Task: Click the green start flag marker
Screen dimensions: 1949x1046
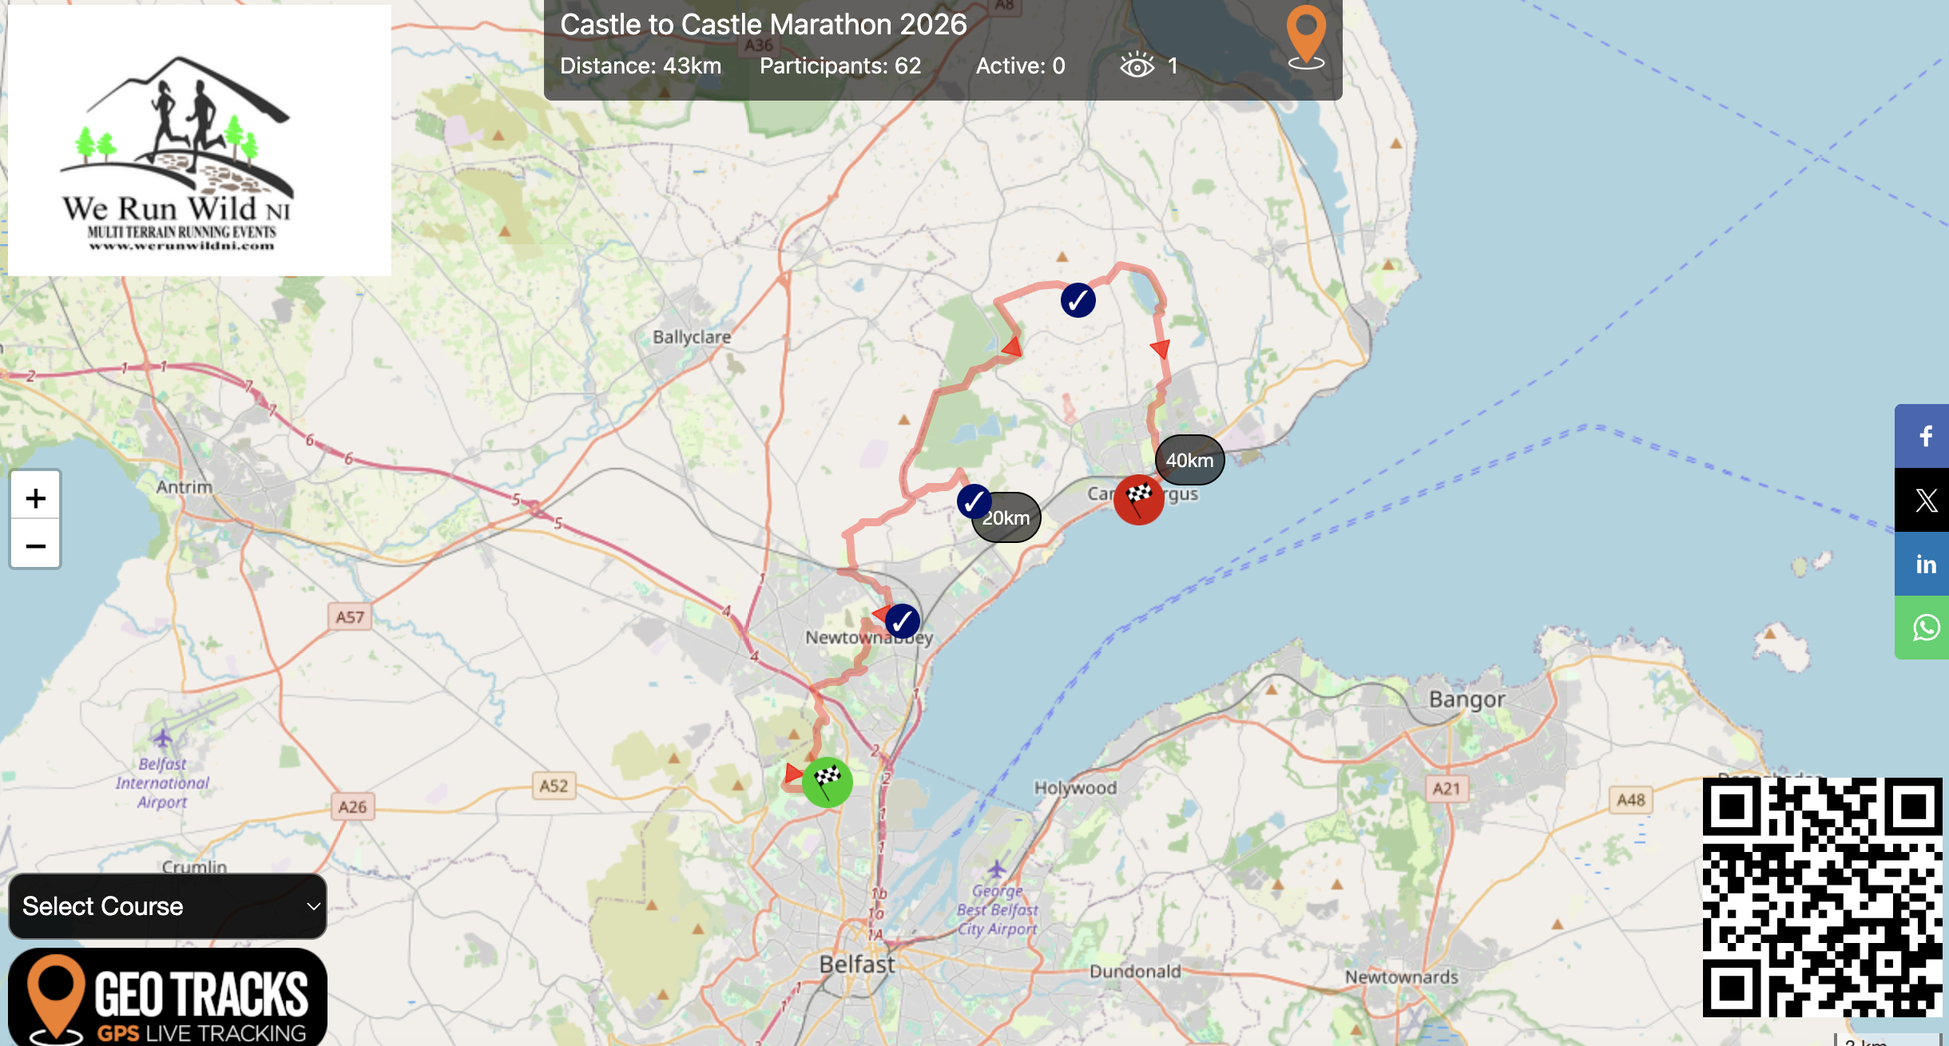Action: click(x=827, y=782)
